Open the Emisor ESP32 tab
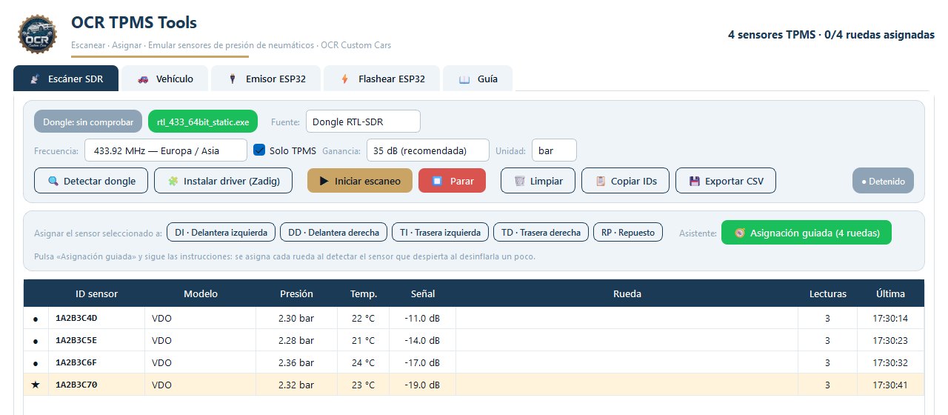 coord(267,79)
